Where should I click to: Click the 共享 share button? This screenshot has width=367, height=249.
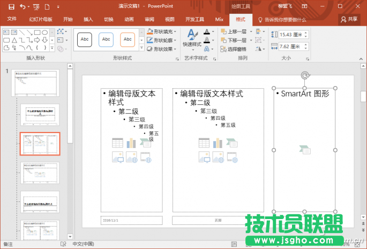pyautogui.click(x=349, y=19)
